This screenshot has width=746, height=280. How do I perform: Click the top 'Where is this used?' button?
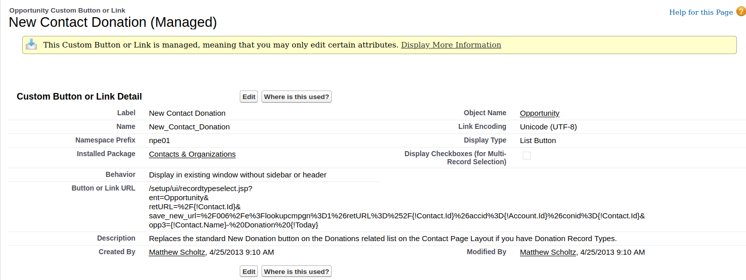tap(296, 97)
